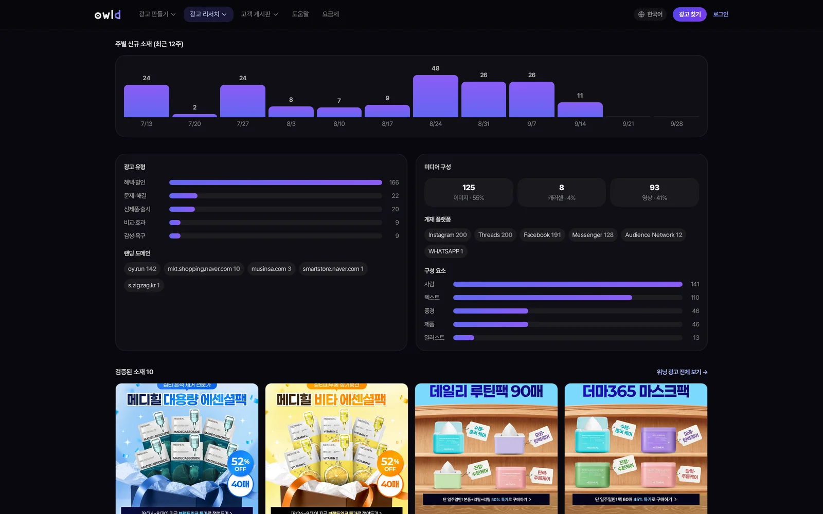The height and width of the screenshot is (514, 823).
Task: Open 위닝 광고 전체 보기 link
Action: pos(682,372)
